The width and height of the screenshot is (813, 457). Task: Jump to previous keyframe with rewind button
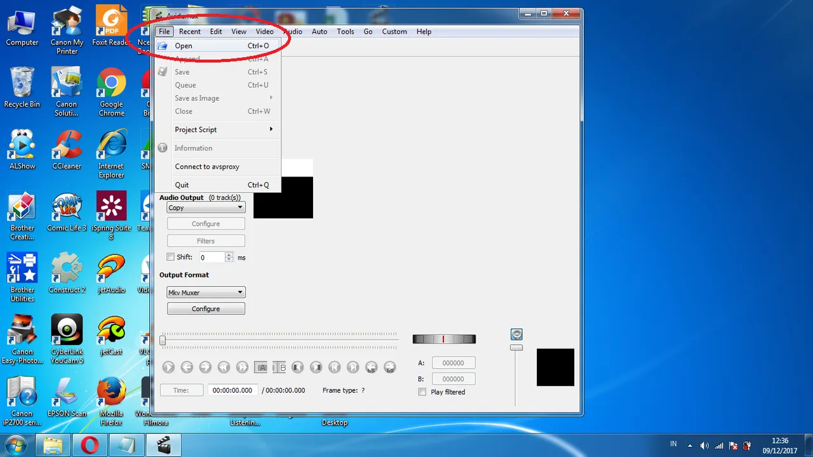tap(224, 367)
